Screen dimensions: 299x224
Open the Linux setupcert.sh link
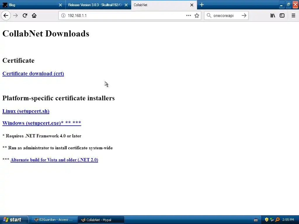click(26, 111)
